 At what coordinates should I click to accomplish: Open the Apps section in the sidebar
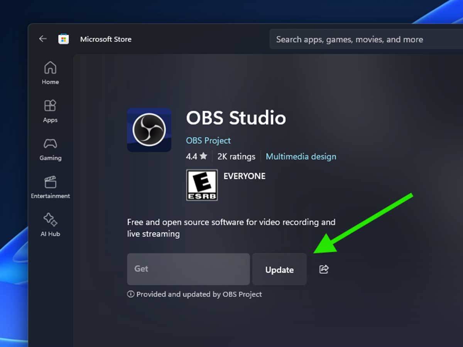coord(50,111)
